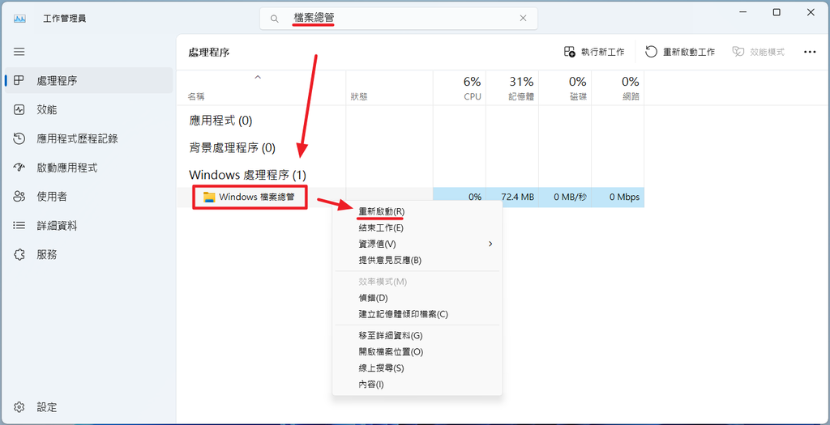
Task: Open the hamburger navigation menu
Action: pyautogui.click(x=19, y=52)
